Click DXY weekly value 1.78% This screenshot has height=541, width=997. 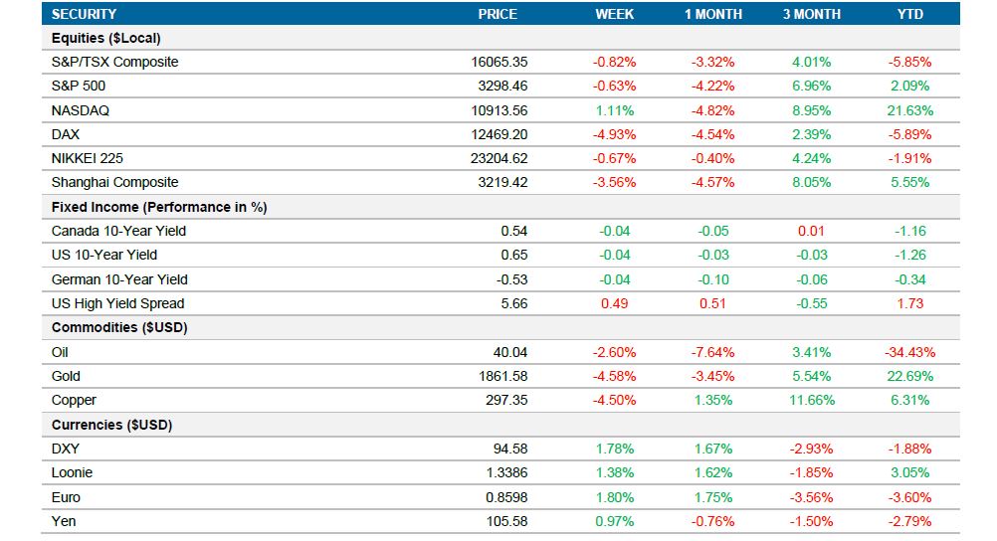click(614, 449)
